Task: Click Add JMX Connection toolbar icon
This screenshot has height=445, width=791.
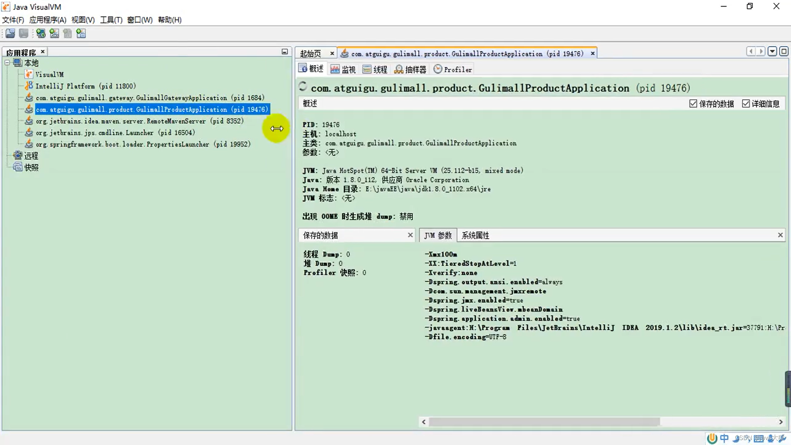Action: tap(54, 33)
